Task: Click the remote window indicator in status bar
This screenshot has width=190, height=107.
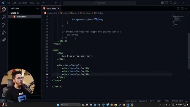Action: pos(3,101)
